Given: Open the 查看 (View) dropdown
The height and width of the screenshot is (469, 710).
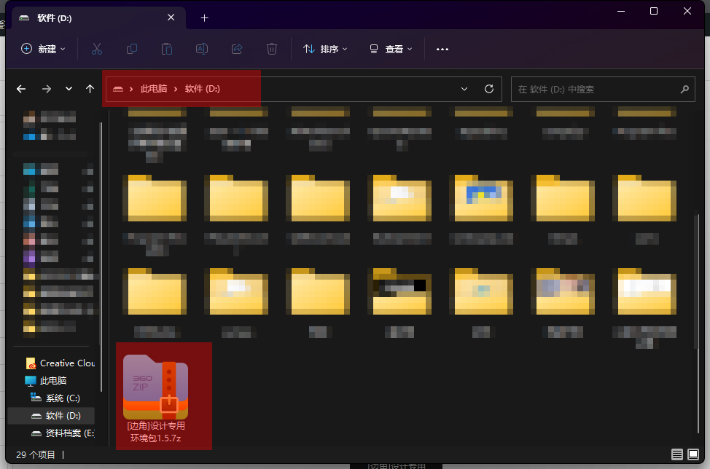Looking at the screenshot, I should pos(391,49).
